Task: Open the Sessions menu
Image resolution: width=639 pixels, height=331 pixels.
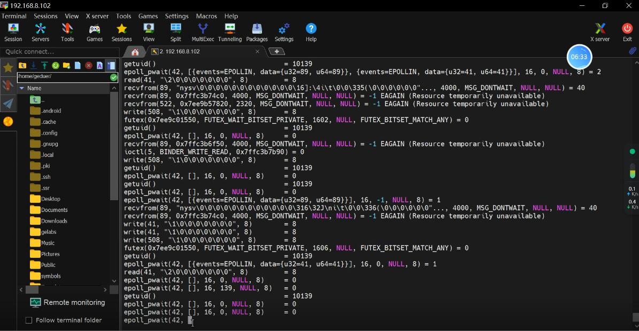Action: tap(45, 16)
